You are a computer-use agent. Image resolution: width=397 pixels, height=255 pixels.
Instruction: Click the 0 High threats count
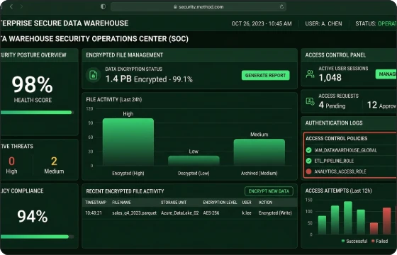(11, 161)
